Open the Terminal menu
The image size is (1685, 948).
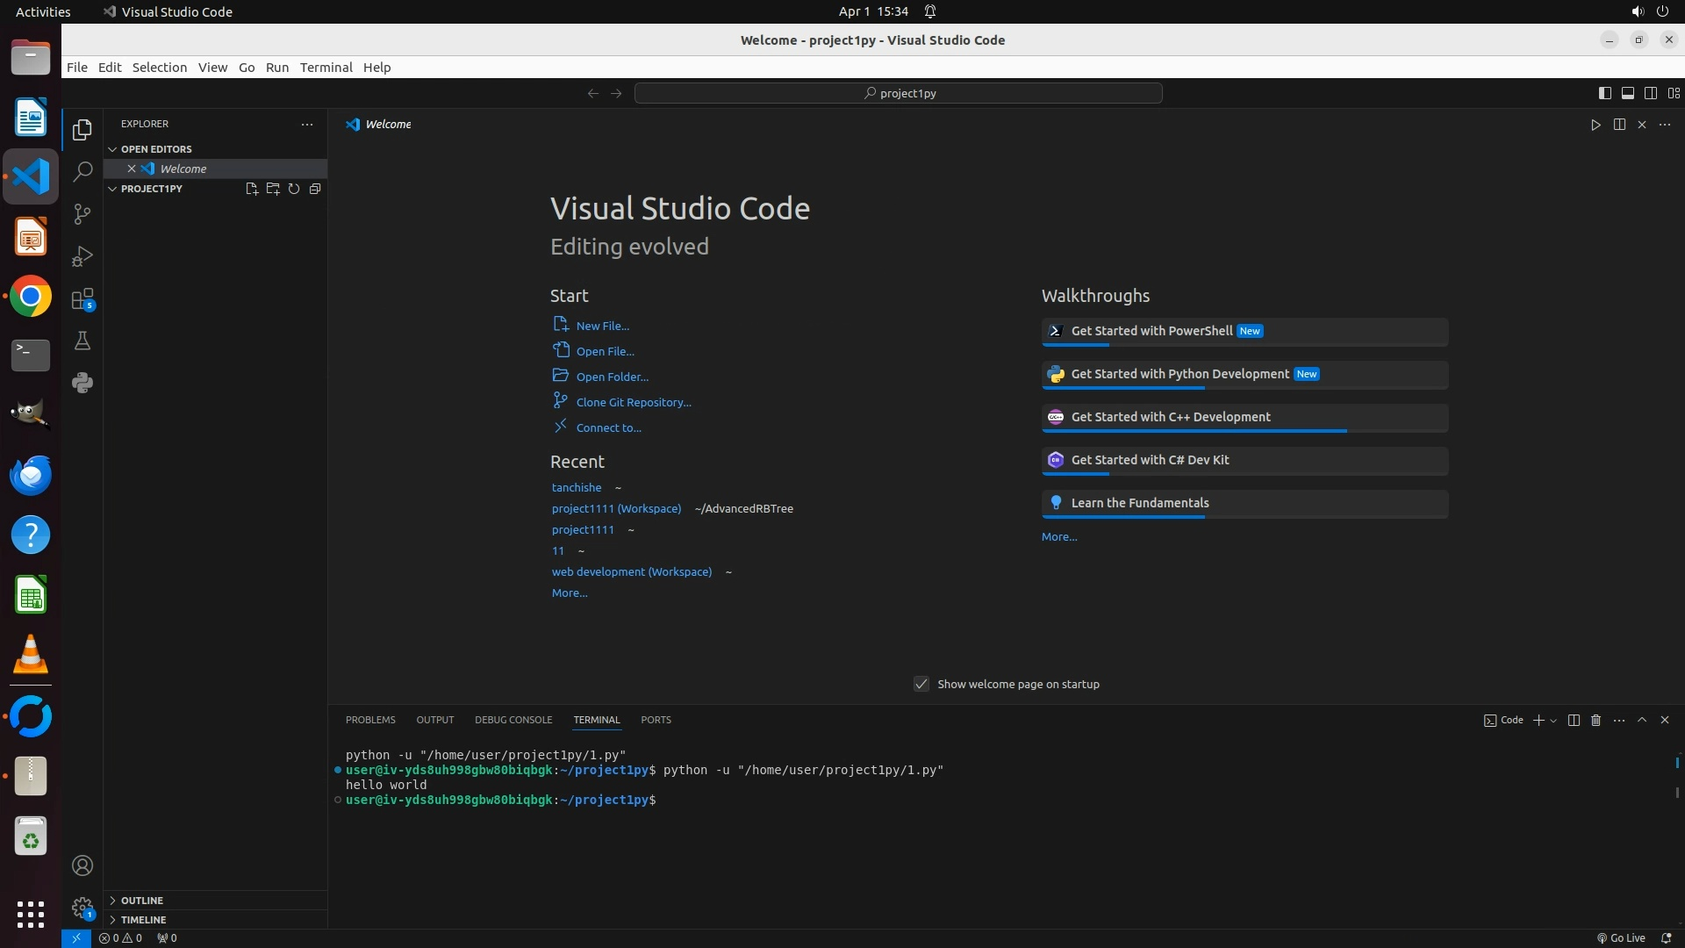[x=326, y=68]
